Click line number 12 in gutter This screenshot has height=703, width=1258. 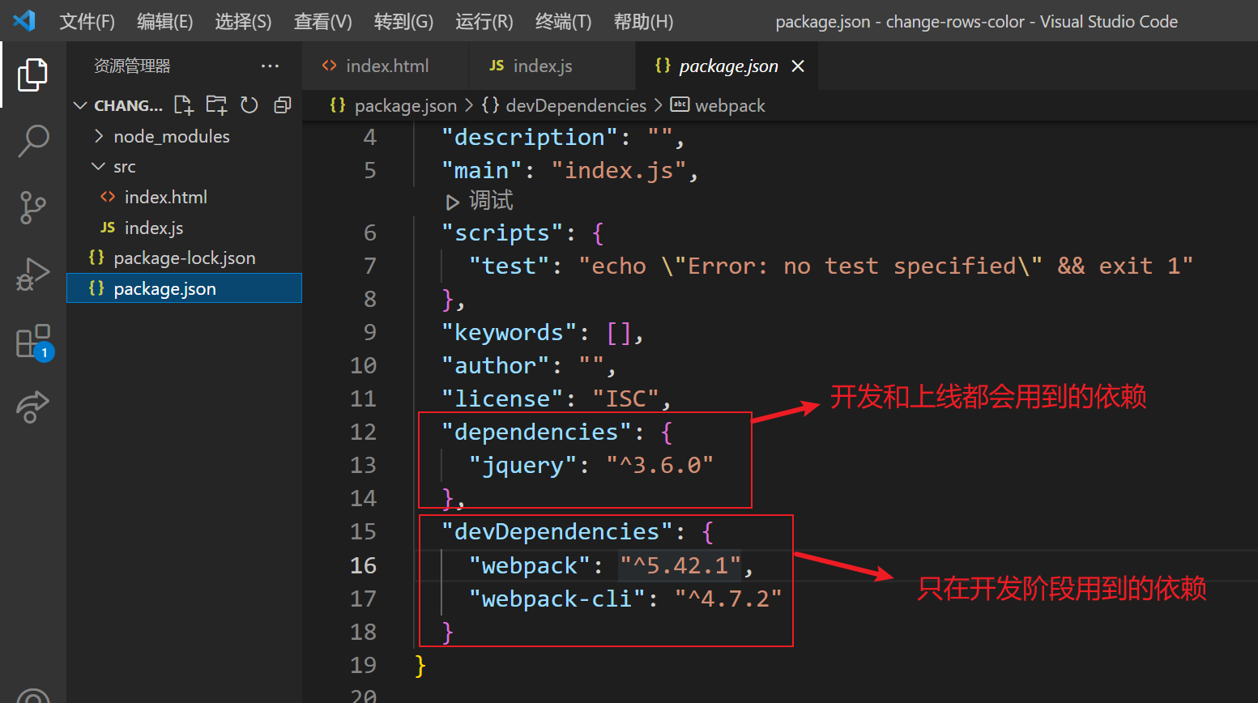point(363,432)
